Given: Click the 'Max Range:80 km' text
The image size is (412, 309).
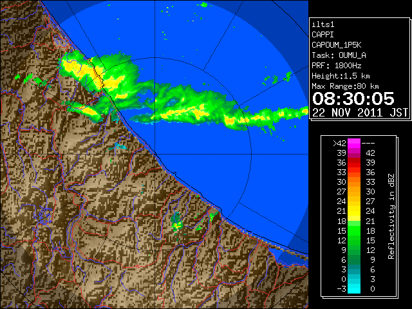Looking at the screenshot, I should coord(345,86).
